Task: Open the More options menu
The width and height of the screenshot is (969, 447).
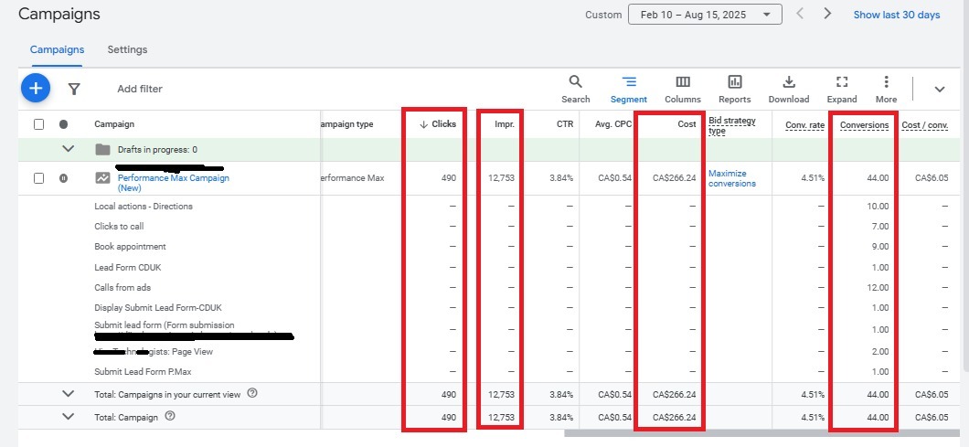Action: tap(886, 88)
